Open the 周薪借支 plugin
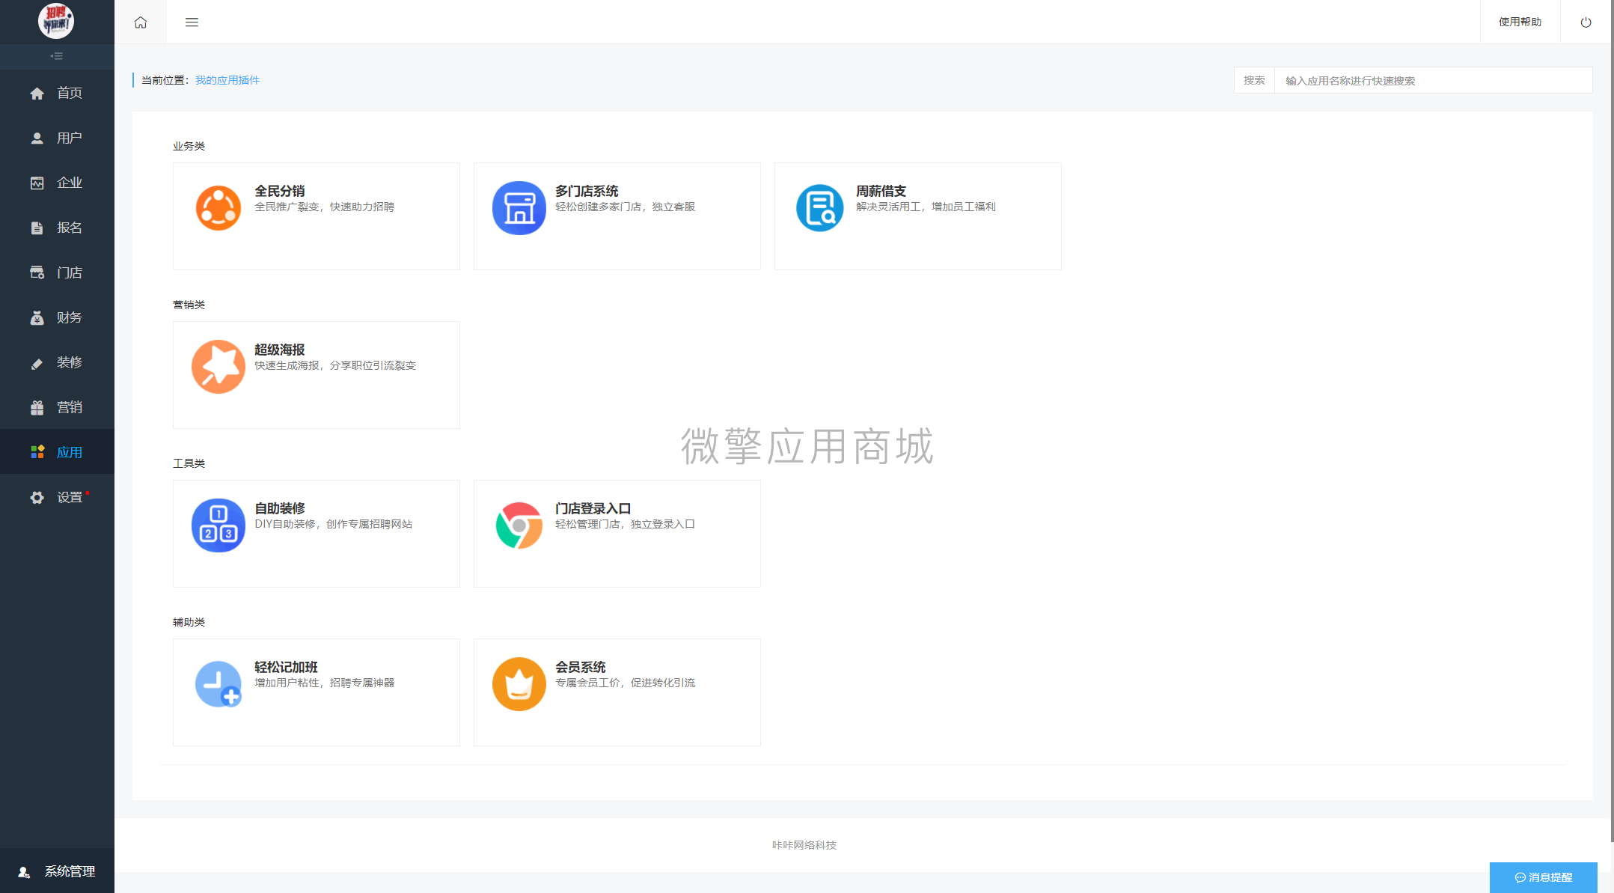Image resolution: width=1614 pixels, height=893 pixels. click(917, 216)
